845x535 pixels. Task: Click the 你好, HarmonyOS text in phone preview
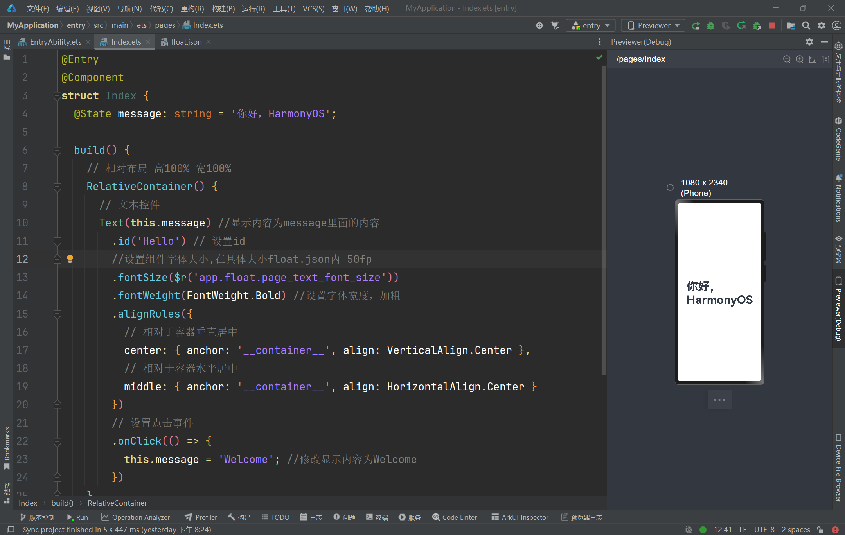719,293
